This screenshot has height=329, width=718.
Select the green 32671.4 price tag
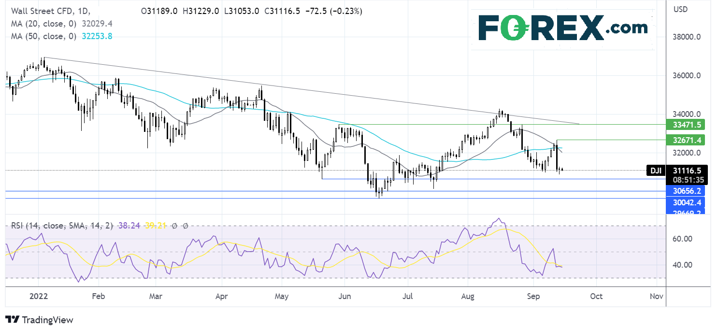point(685,140)
